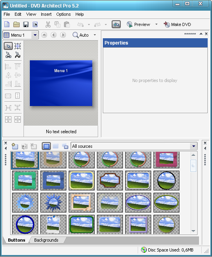This screenshot has height=257, width=212.
Task: Make selected objects same width
Action: pos(8,96)
